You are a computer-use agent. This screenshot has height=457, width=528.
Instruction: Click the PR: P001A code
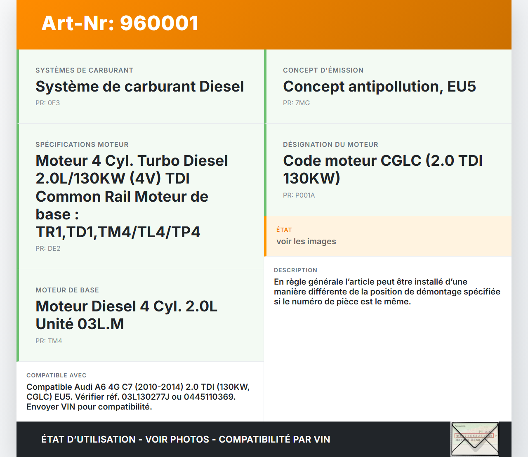coord(299,196)
